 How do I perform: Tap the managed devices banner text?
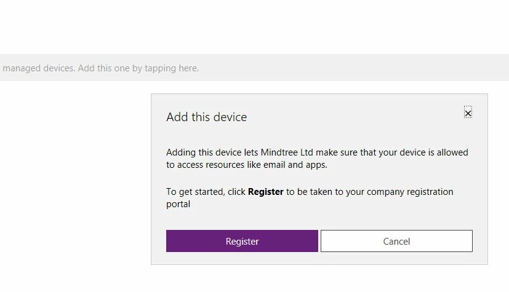(x=101, y=68)
